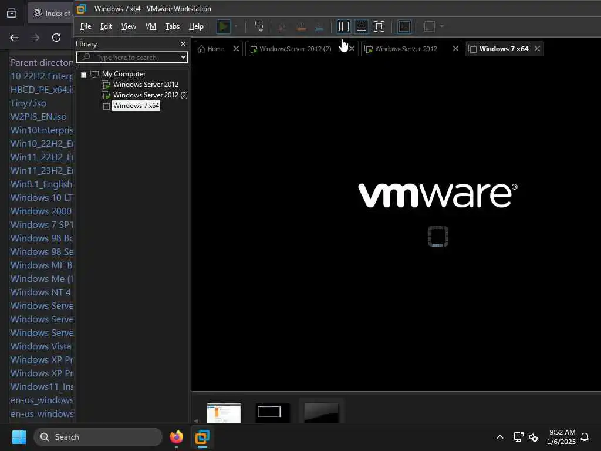This screenshot has height=451, width=601.
Task: Click the stretch guest display icon
Action: (x=429, y=26)
